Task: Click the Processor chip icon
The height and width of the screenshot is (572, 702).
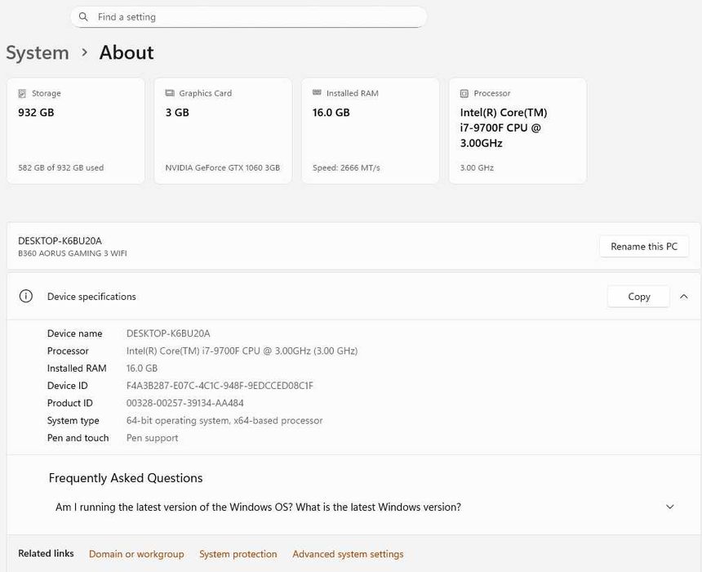Action: (464, 94)
